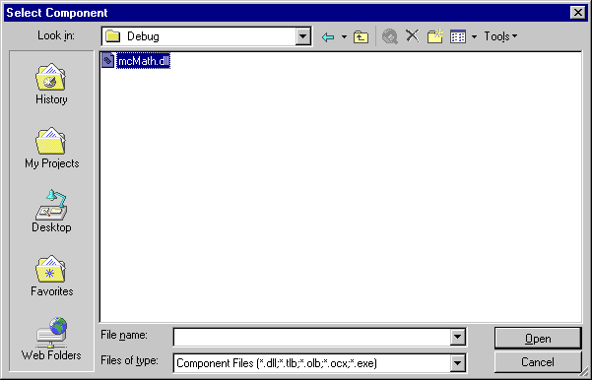Viewport: 592px width, 380px height.
Task: Delete the selected file with X icon
Action: coord(413,36)
